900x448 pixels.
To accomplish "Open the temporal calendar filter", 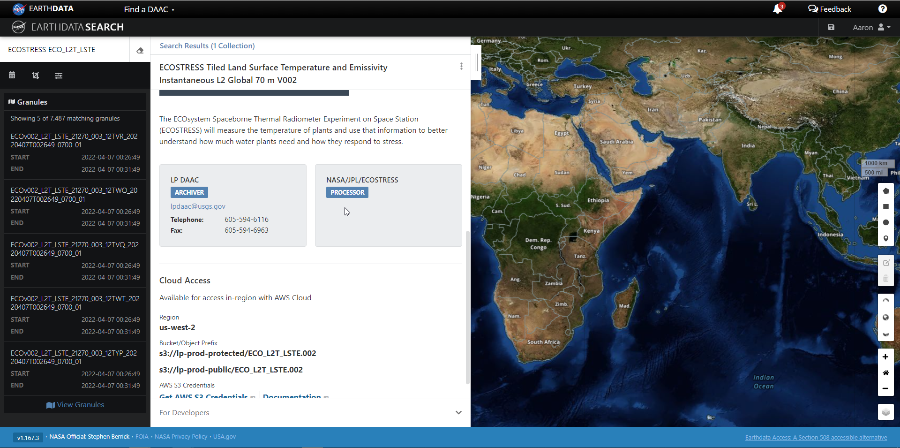I will tap(12, 75).
